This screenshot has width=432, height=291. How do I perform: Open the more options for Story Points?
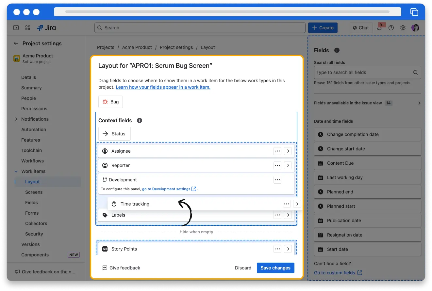[x=277, y=249]
